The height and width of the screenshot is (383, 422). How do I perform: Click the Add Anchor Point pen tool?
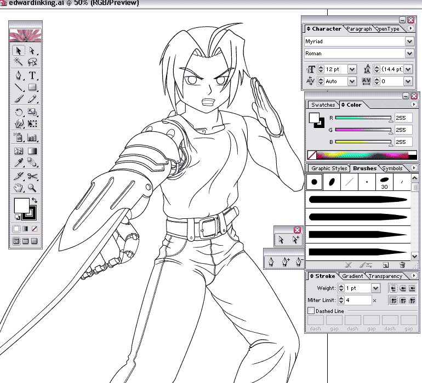point(286,262)
